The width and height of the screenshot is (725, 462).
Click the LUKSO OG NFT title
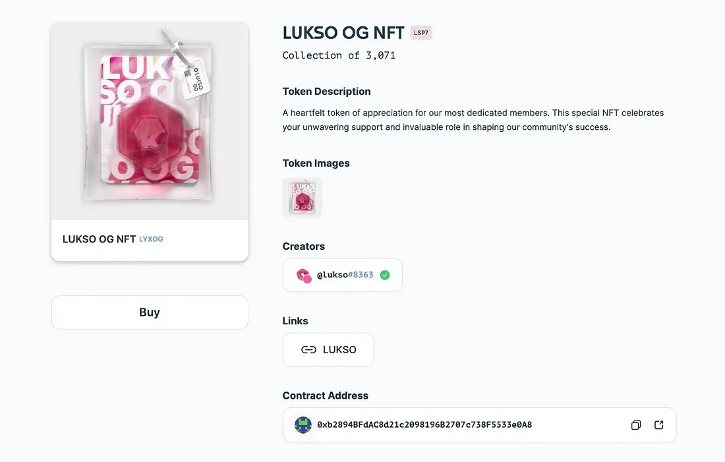(343, 32)
